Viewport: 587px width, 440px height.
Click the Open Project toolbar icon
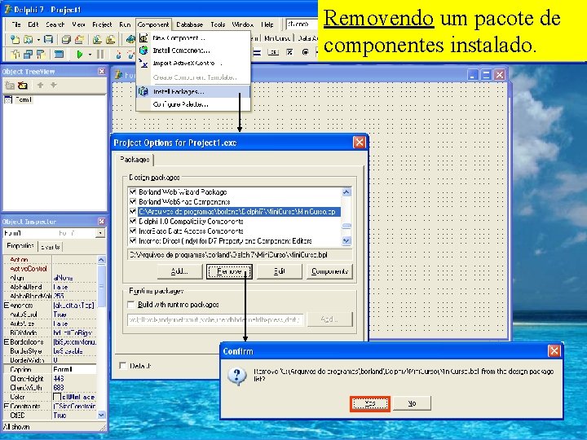click(x=79, y=39)
